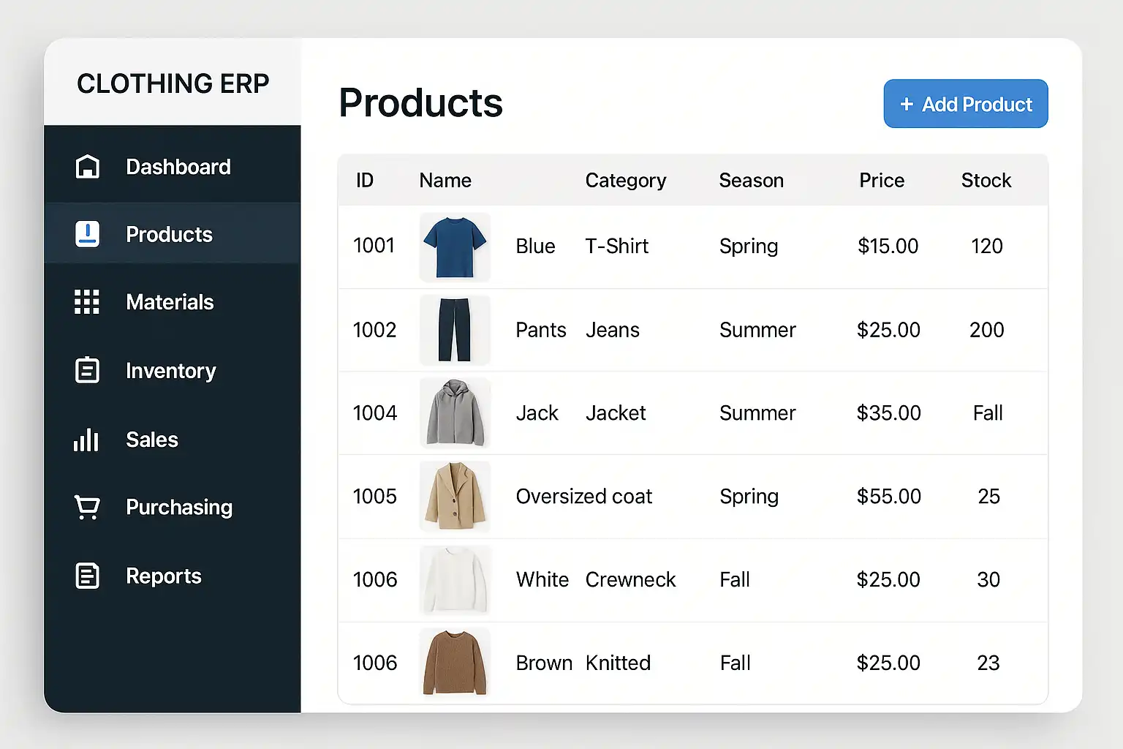Go to Materials section

[173, 302]
